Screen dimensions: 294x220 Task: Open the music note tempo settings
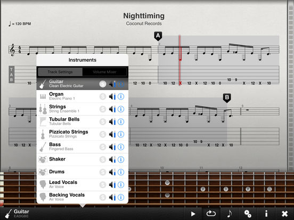click(230, 214)
